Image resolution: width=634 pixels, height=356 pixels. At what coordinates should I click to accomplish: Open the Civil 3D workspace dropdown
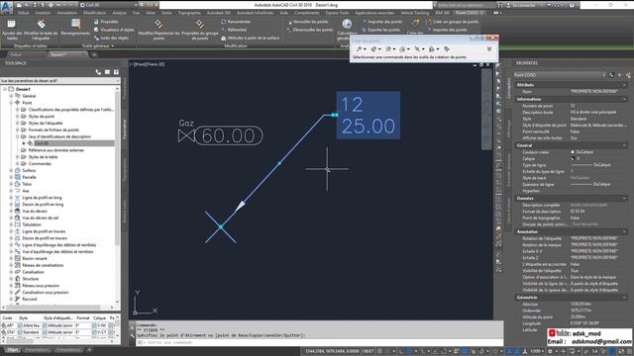click(108, 5)
